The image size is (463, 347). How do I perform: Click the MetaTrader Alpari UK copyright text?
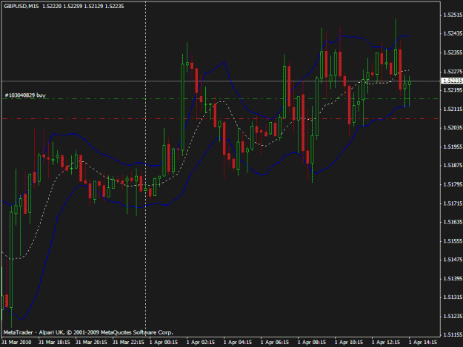pyautogui.click(x=88, y=332)
